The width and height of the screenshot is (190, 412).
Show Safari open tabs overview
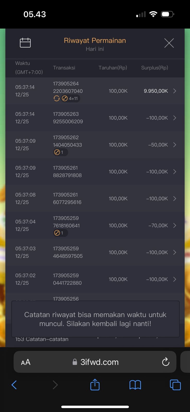coord(175,385)
